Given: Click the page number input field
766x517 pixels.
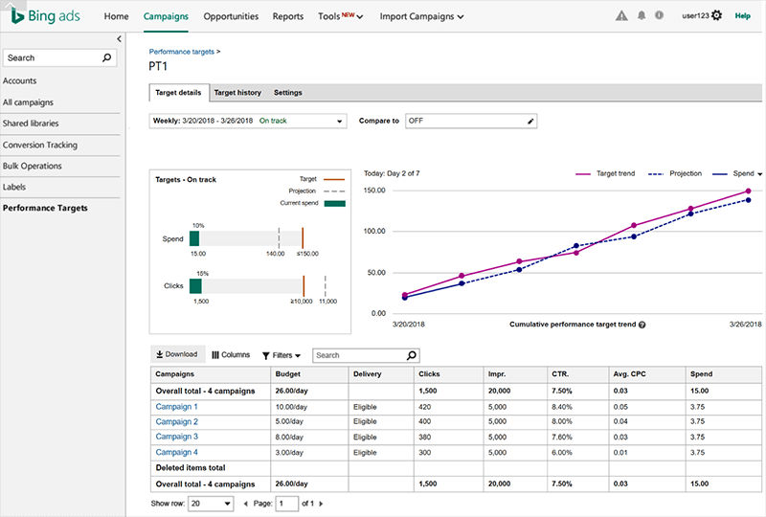Looking at the screenshot, I should click(286, 504).
